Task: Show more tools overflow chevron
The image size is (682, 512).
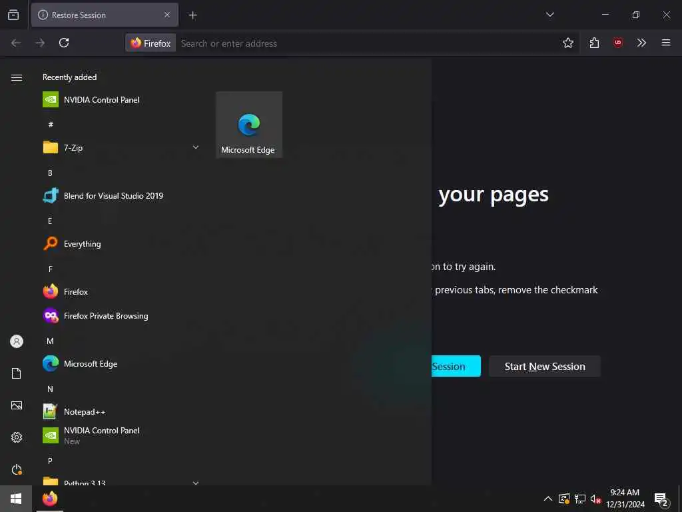Action: point(641,43)
